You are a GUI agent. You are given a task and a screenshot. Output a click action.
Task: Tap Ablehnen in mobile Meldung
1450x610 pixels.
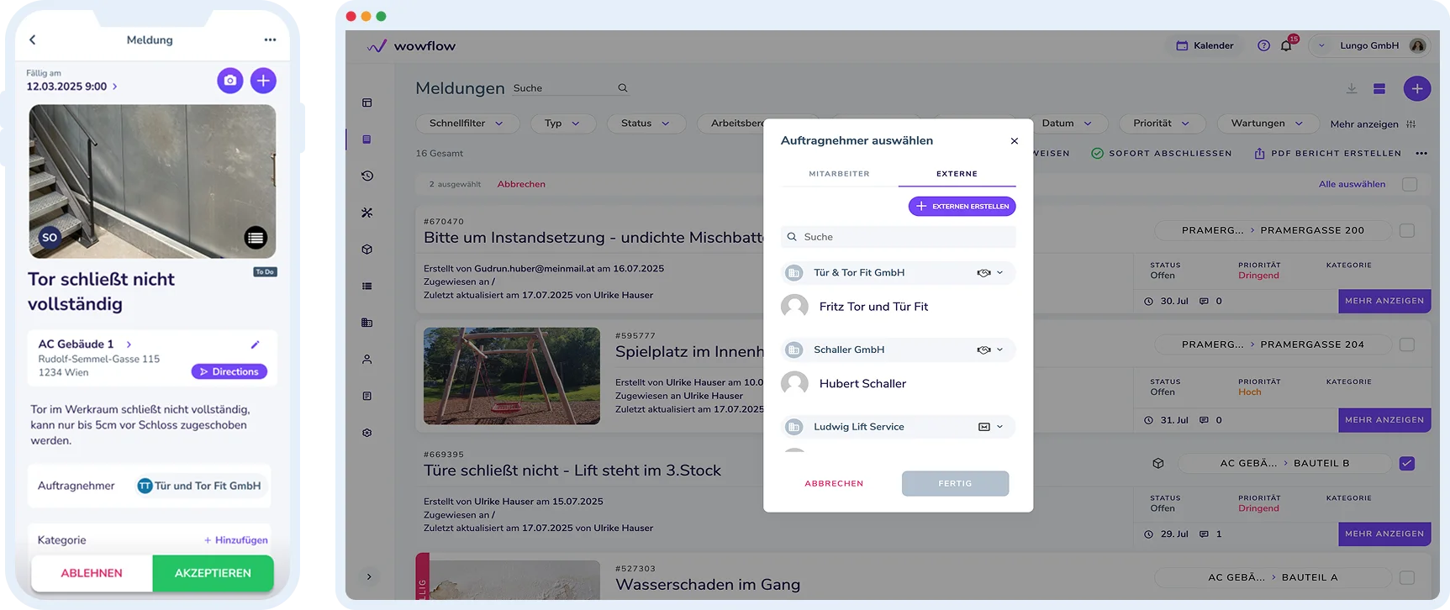tap(92, 573)
